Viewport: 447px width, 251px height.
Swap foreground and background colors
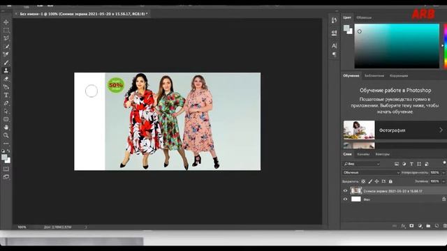8,151
